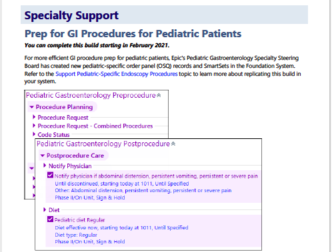Collapse the Postprocedure Care section arrow

[43, 156]
